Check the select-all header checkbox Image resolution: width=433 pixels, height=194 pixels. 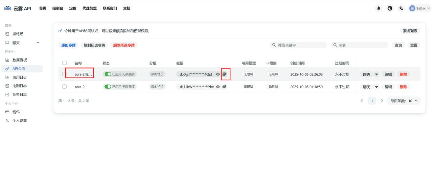coord(65,63)
